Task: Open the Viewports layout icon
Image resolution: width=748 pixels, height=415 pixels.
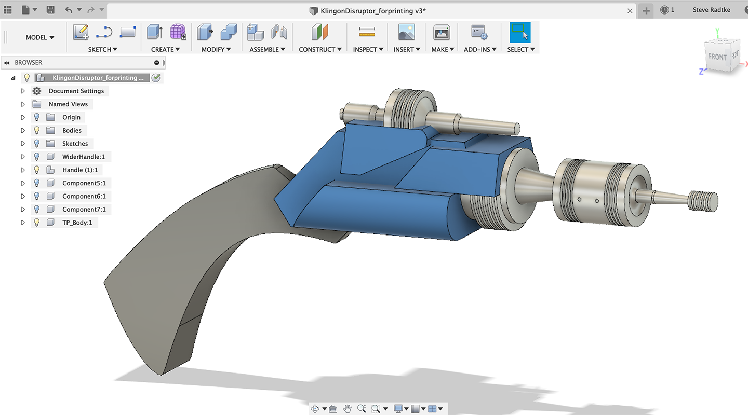Action: [432, 409]
